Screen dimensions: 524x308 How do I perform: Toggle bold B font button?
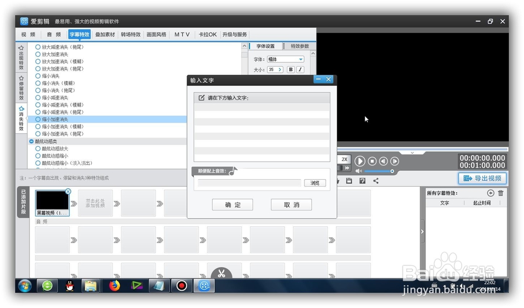pyautogui.click(x=291, y=70)
